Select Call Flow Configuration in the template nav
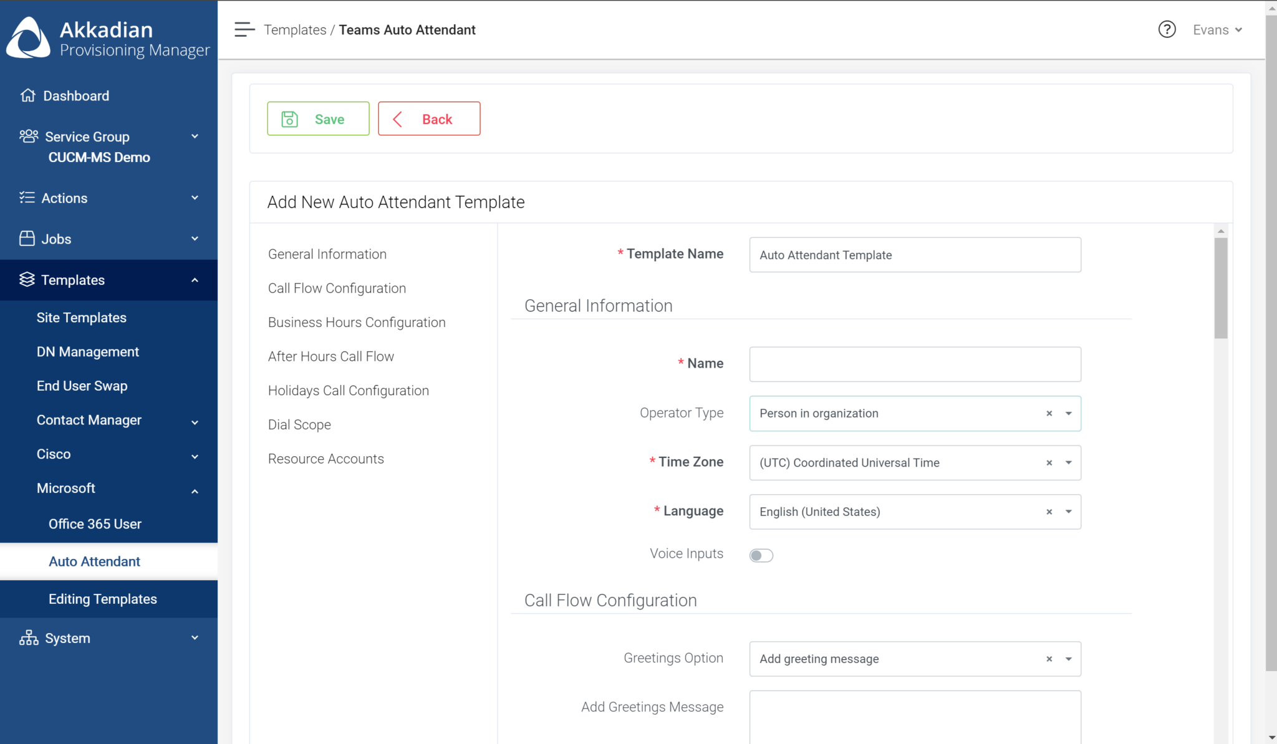 click(x=337, y=288)
